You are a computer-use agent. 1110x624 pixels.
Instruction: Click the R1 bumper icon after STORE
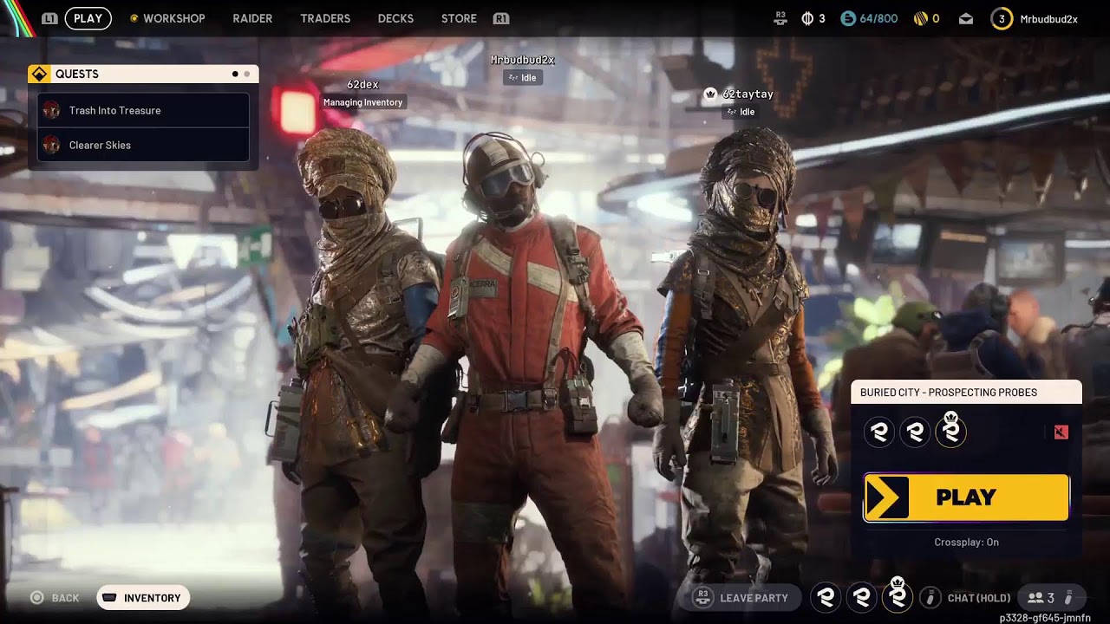[500, 18]
